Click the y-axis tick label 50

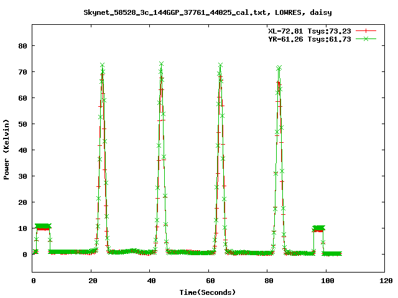point(22,124)
